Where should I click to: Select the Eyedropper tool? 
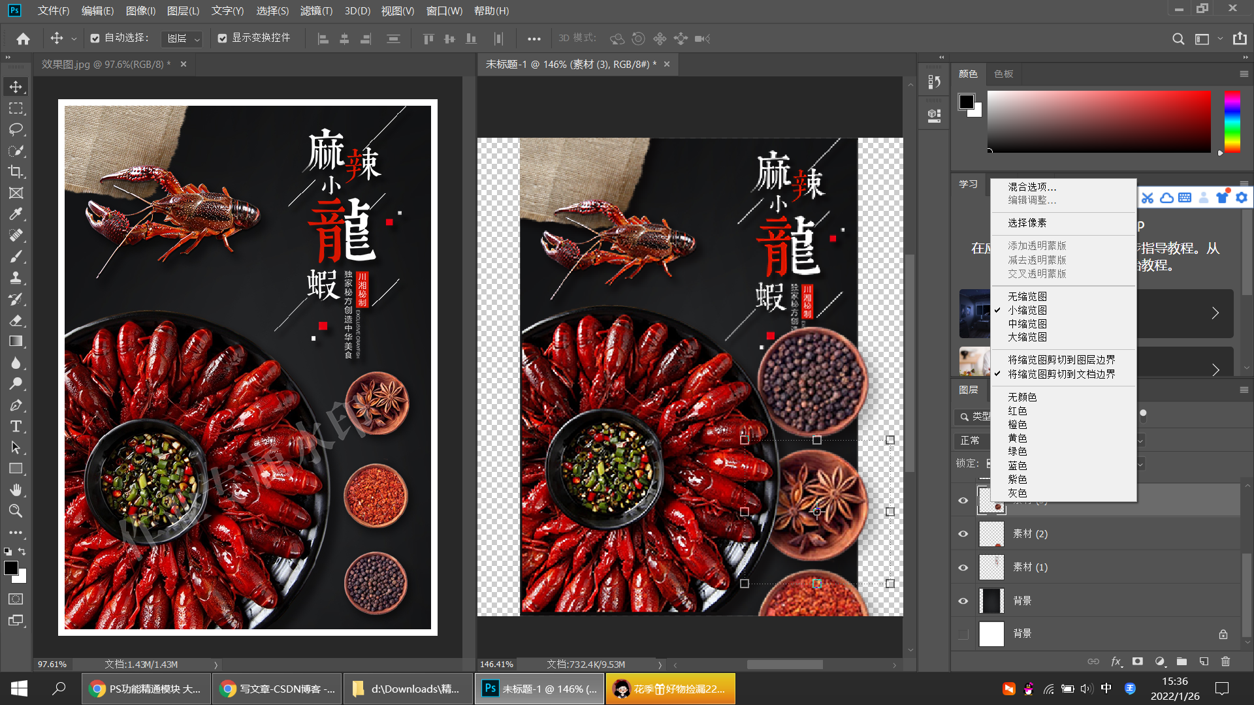[16, 214]
